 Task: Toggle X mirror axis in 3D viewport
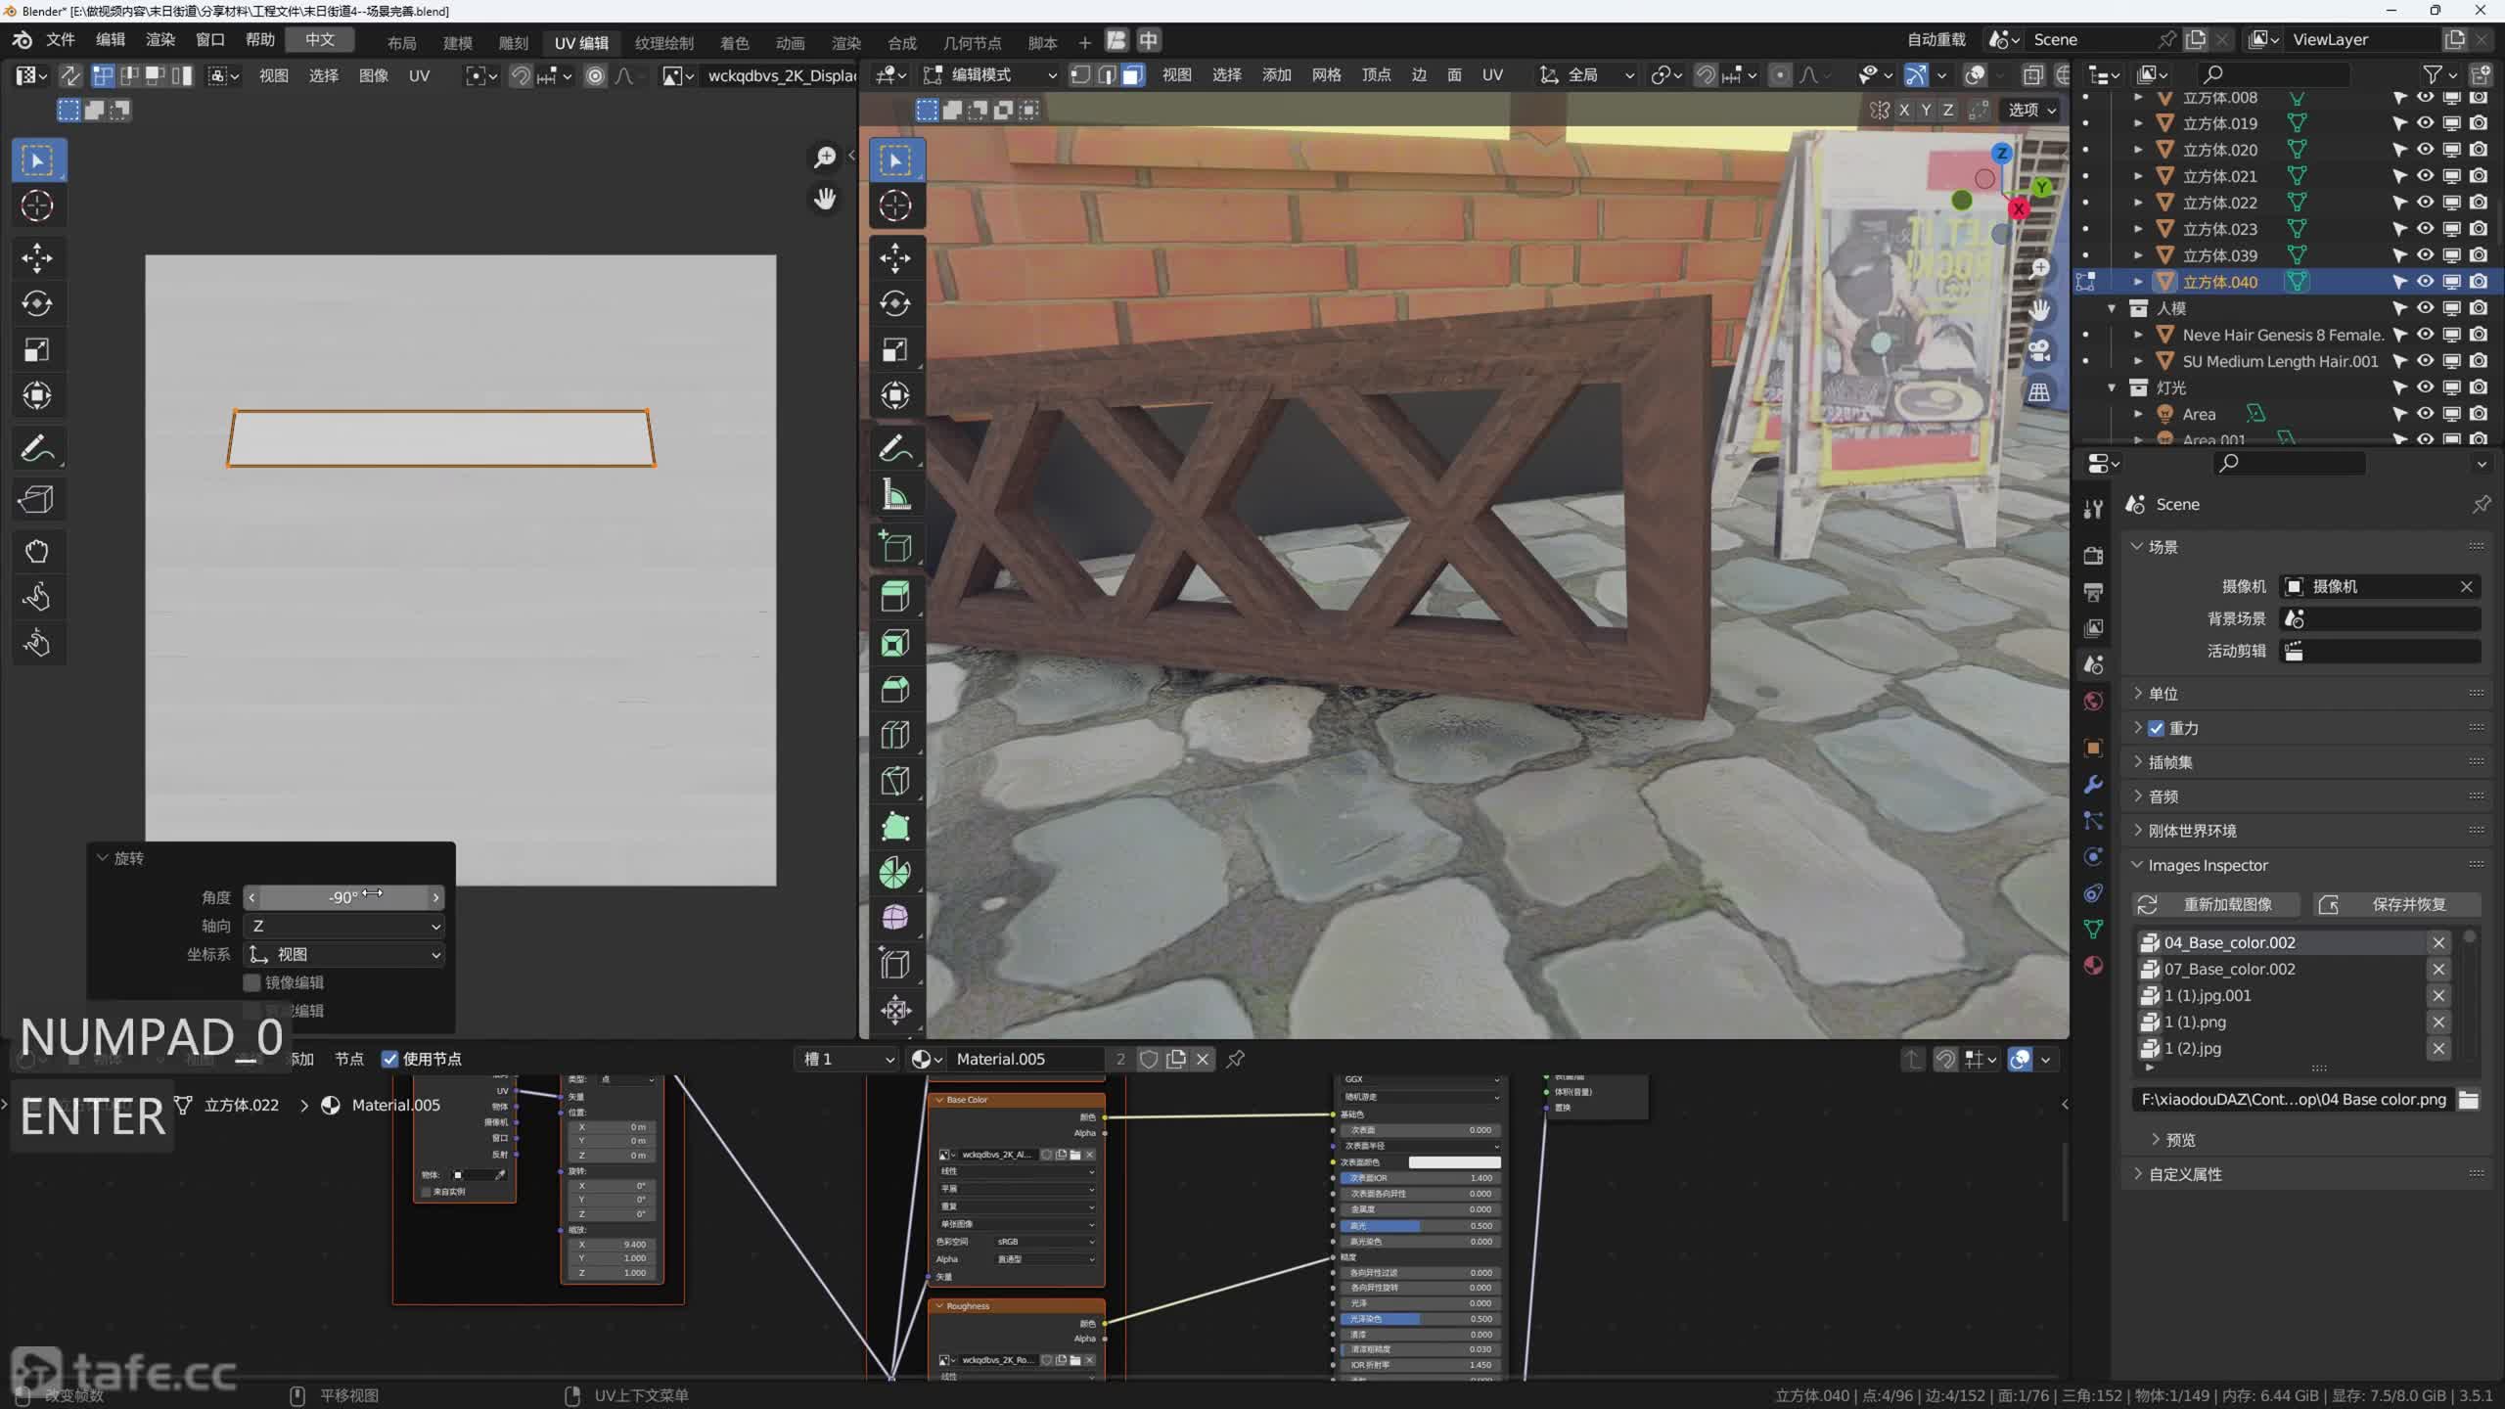point(1903,110)
